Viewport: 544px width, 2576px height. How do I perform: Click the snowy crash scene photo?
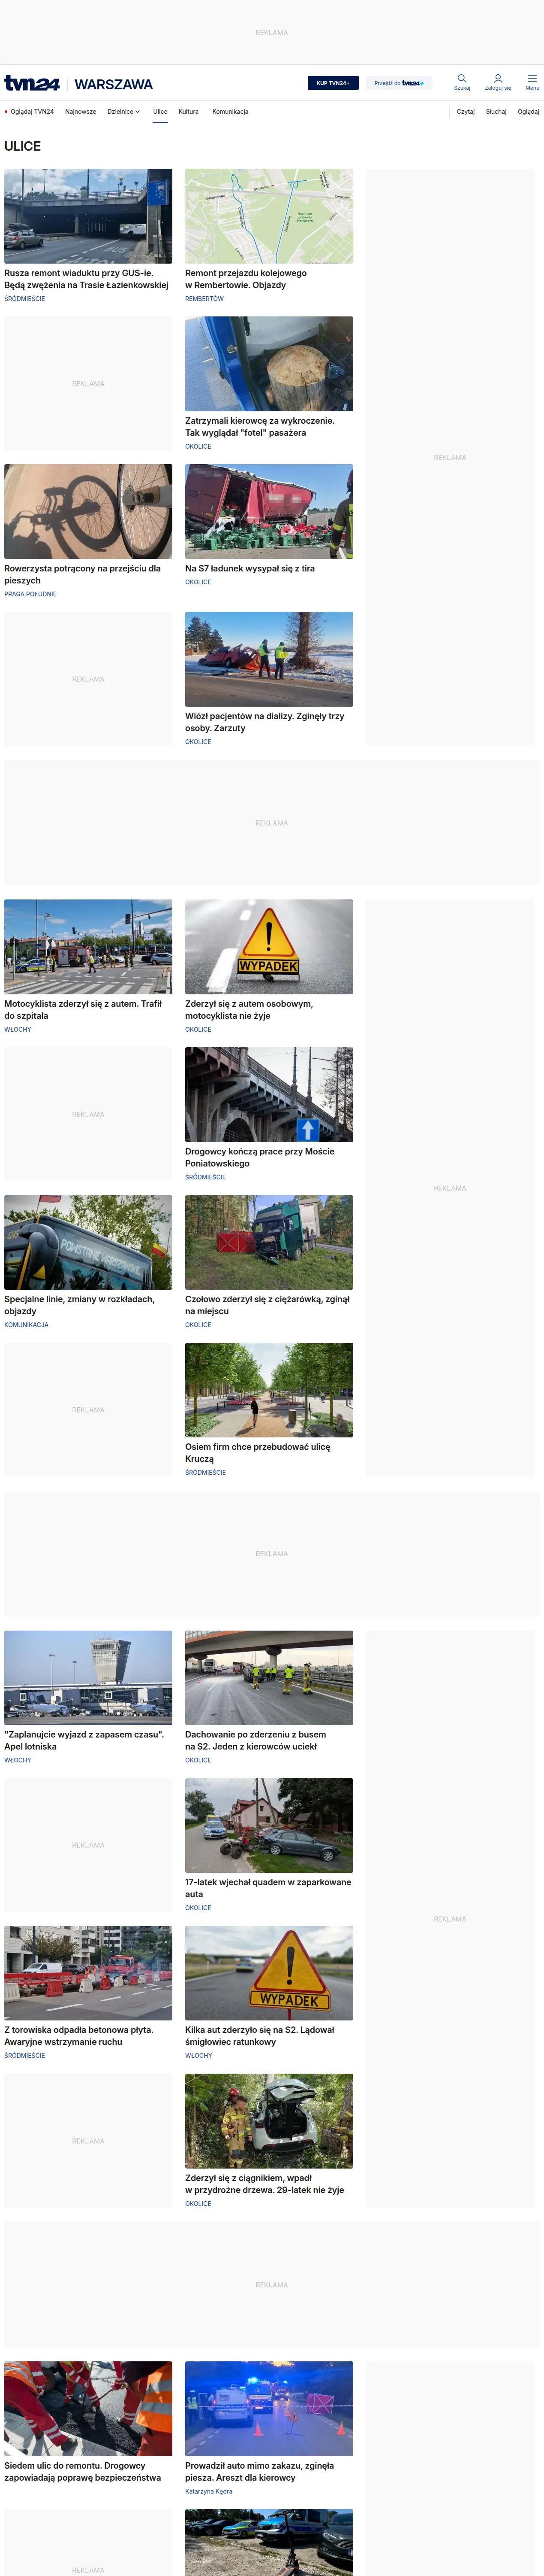tap(268, 659)
